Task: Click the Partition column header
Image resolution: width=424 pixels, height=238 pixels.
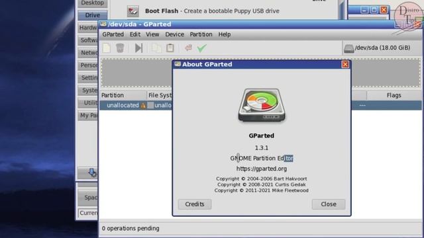Action: [123, 95]
